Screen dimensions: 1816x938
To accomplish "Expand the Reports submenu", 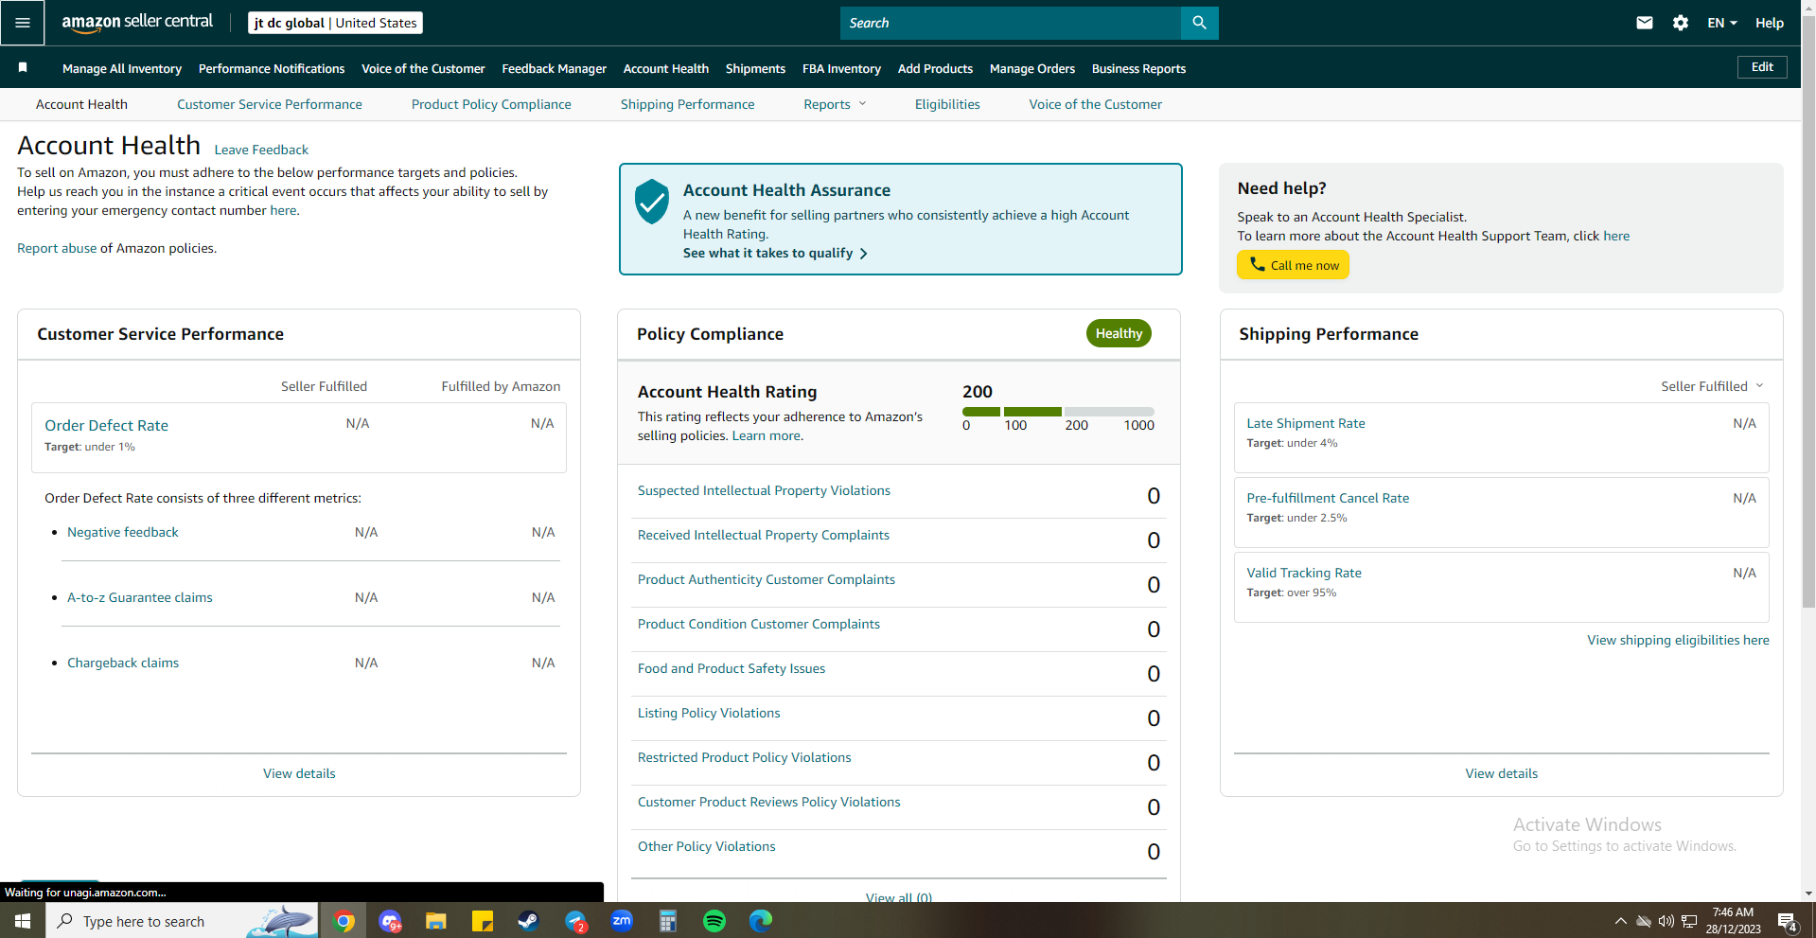I will click(x=835, y=104).
